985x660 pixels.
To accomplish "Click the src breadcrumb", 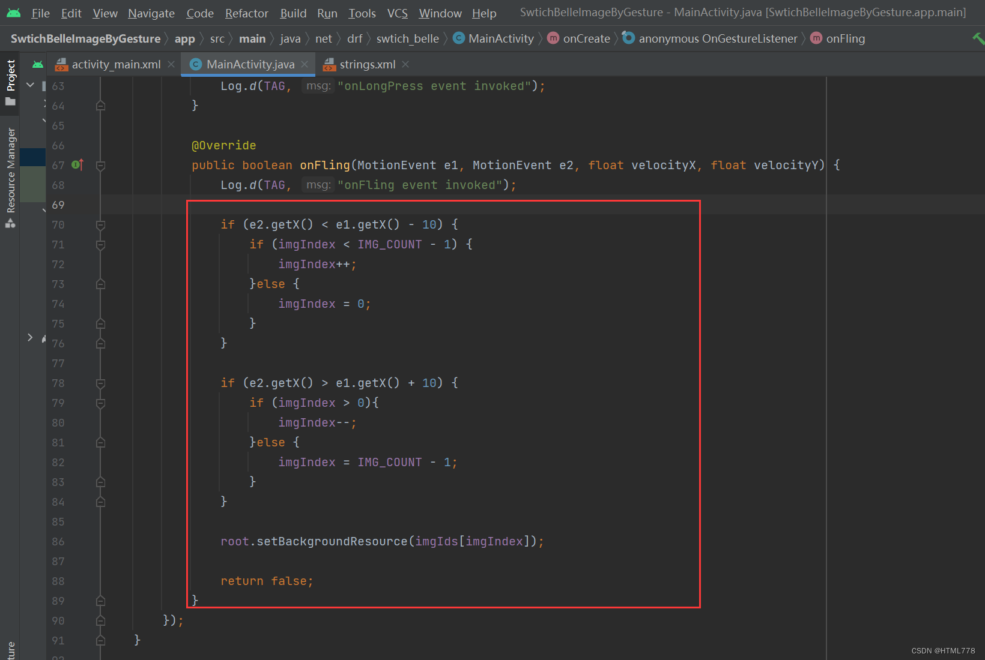I will [217, 38].
